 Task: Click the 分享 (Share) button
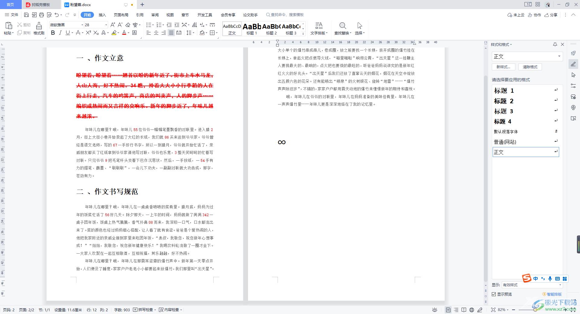(x=551, y=15)
